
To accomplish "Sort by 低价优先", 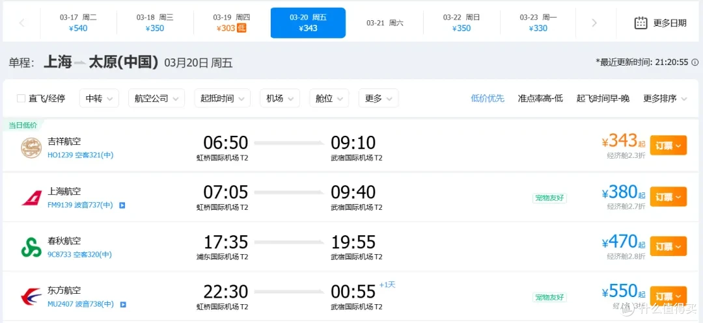I will coord(488,98).
